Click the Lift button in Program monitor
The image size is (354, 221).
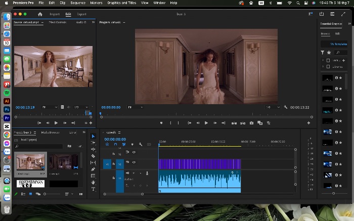click(234, 123)
